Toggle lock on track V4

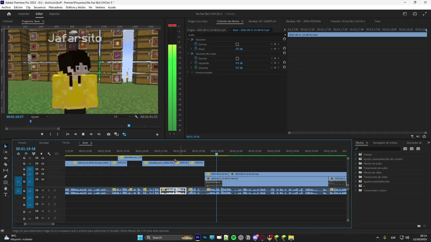pos(24,164)
